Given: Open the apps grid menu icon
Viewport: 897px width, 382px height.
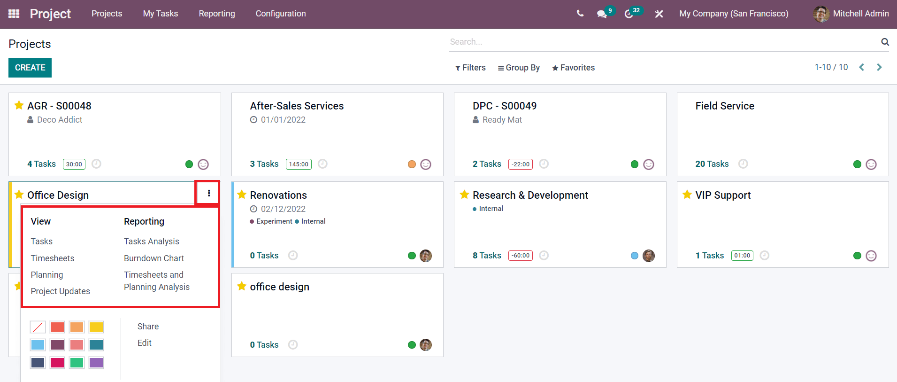Looking at the screenshot, I should tap(14, 14).
